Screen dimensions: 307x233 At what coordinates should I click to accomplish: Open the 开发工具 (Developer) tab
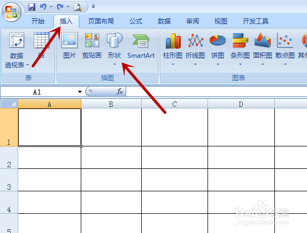click(256, 21)
